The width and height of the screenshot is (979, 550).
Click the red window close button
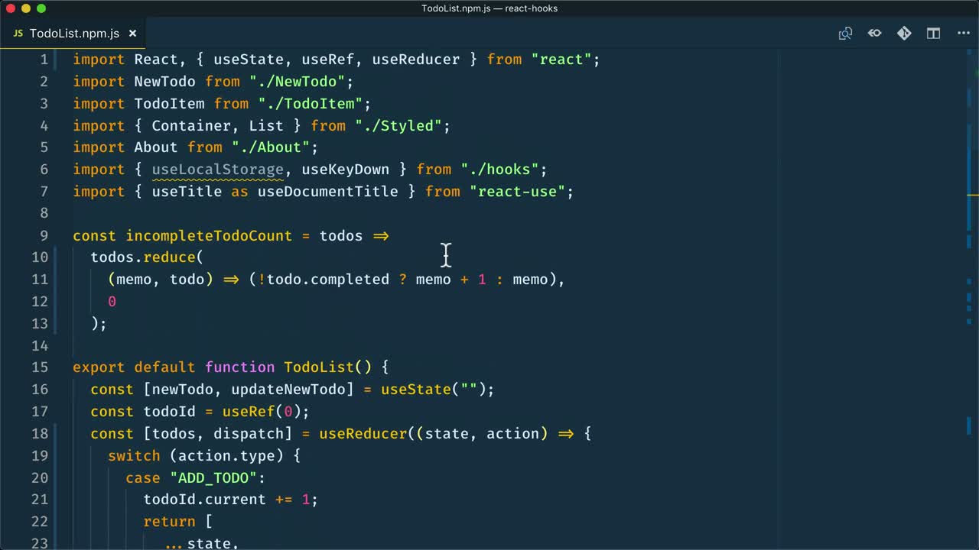(11, 8)
